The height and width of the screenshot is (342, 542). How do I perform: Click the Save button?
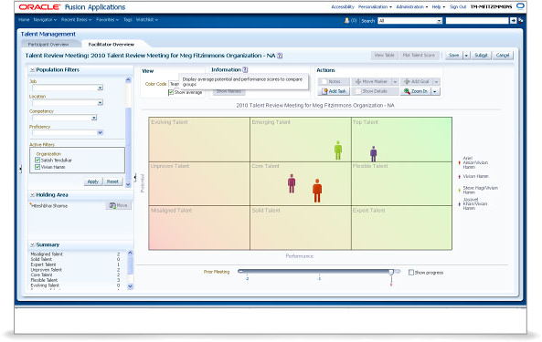[x=454, y=56]
